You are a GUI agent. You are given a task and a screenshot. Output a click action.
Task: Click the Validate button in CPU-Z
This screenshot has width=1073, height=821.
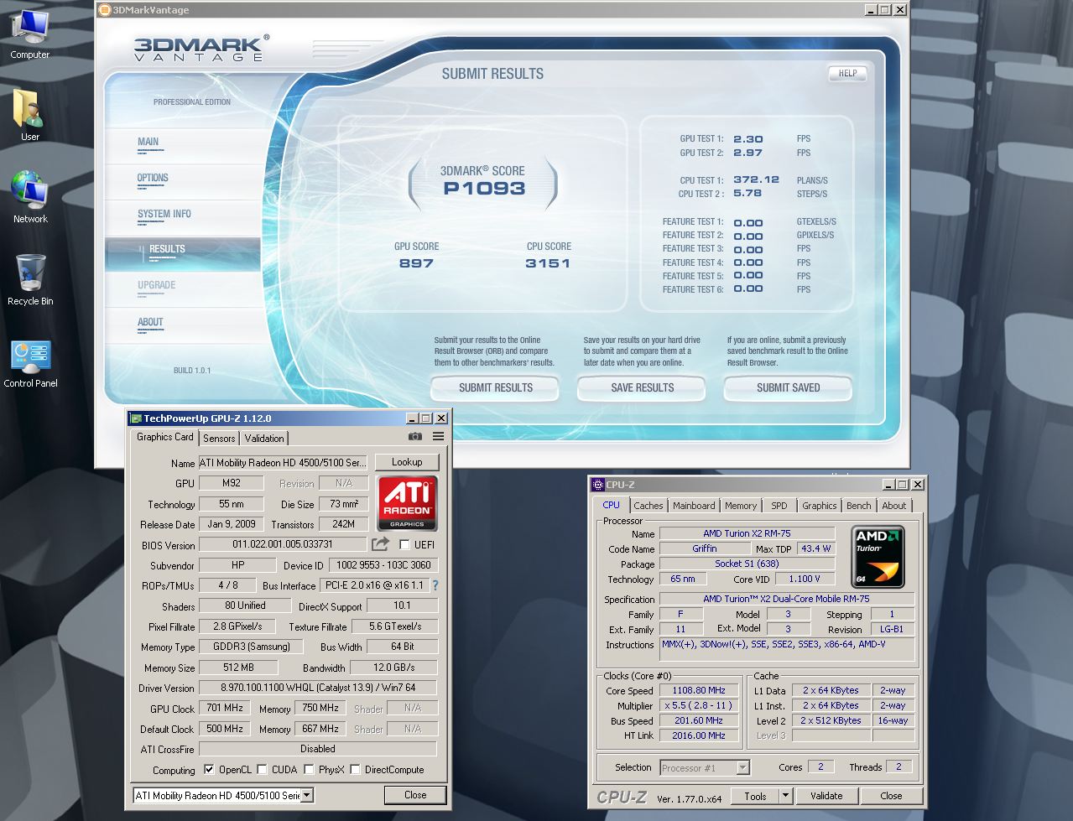826,796
